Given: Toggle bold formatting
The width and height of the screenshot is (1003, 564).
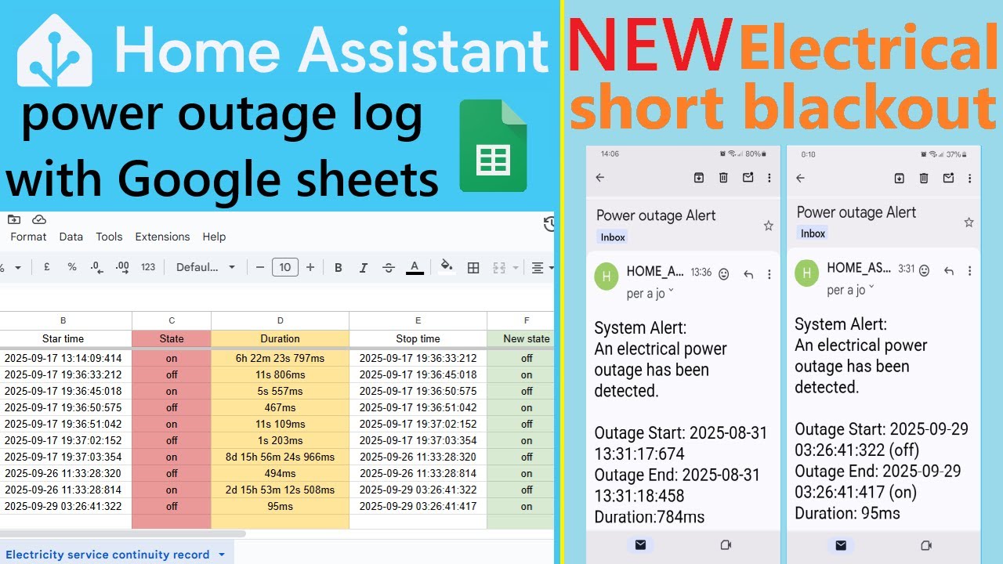Looking at the screenshot, I should tap(339, 268).
